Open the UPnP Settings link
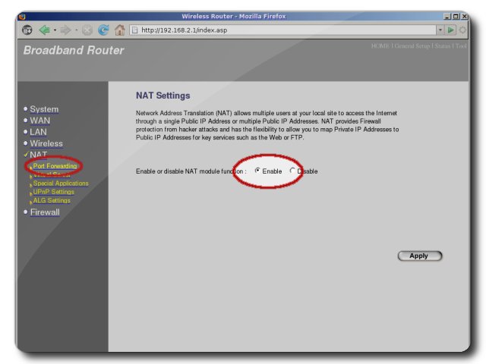 (x=53, y=192)
